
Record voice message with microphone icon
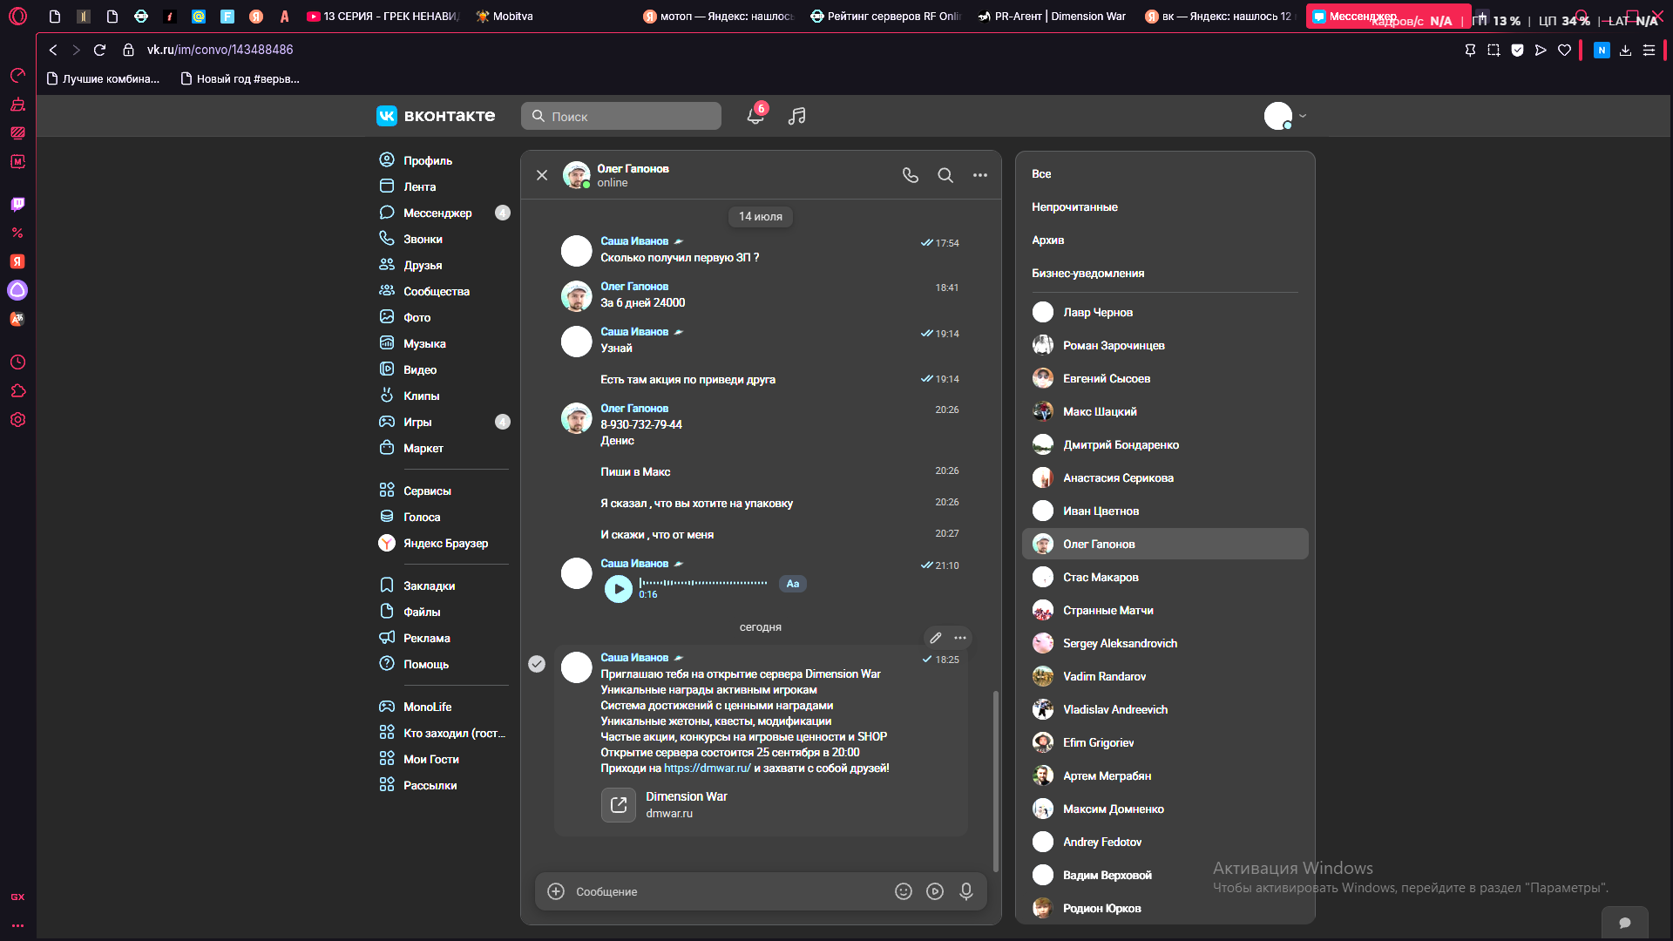pyautogui.click(x=966, y=891)
